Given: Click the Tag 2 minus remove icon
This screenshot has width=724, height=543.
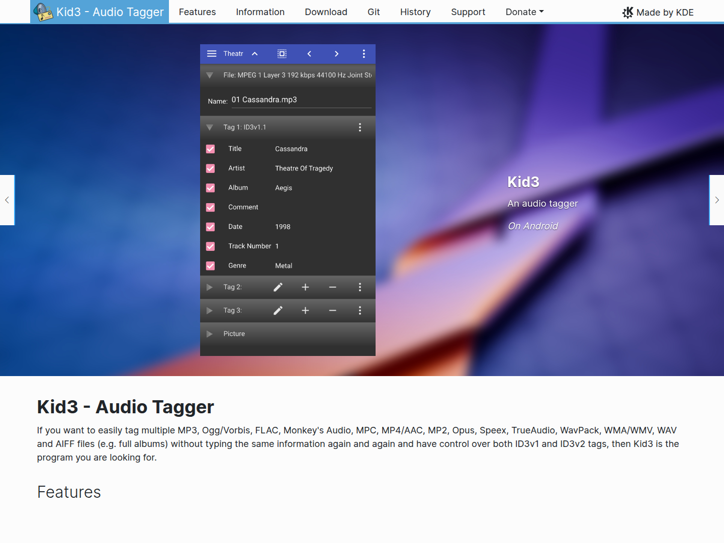Looking at the screenshot, I should [x=332, y=287].
